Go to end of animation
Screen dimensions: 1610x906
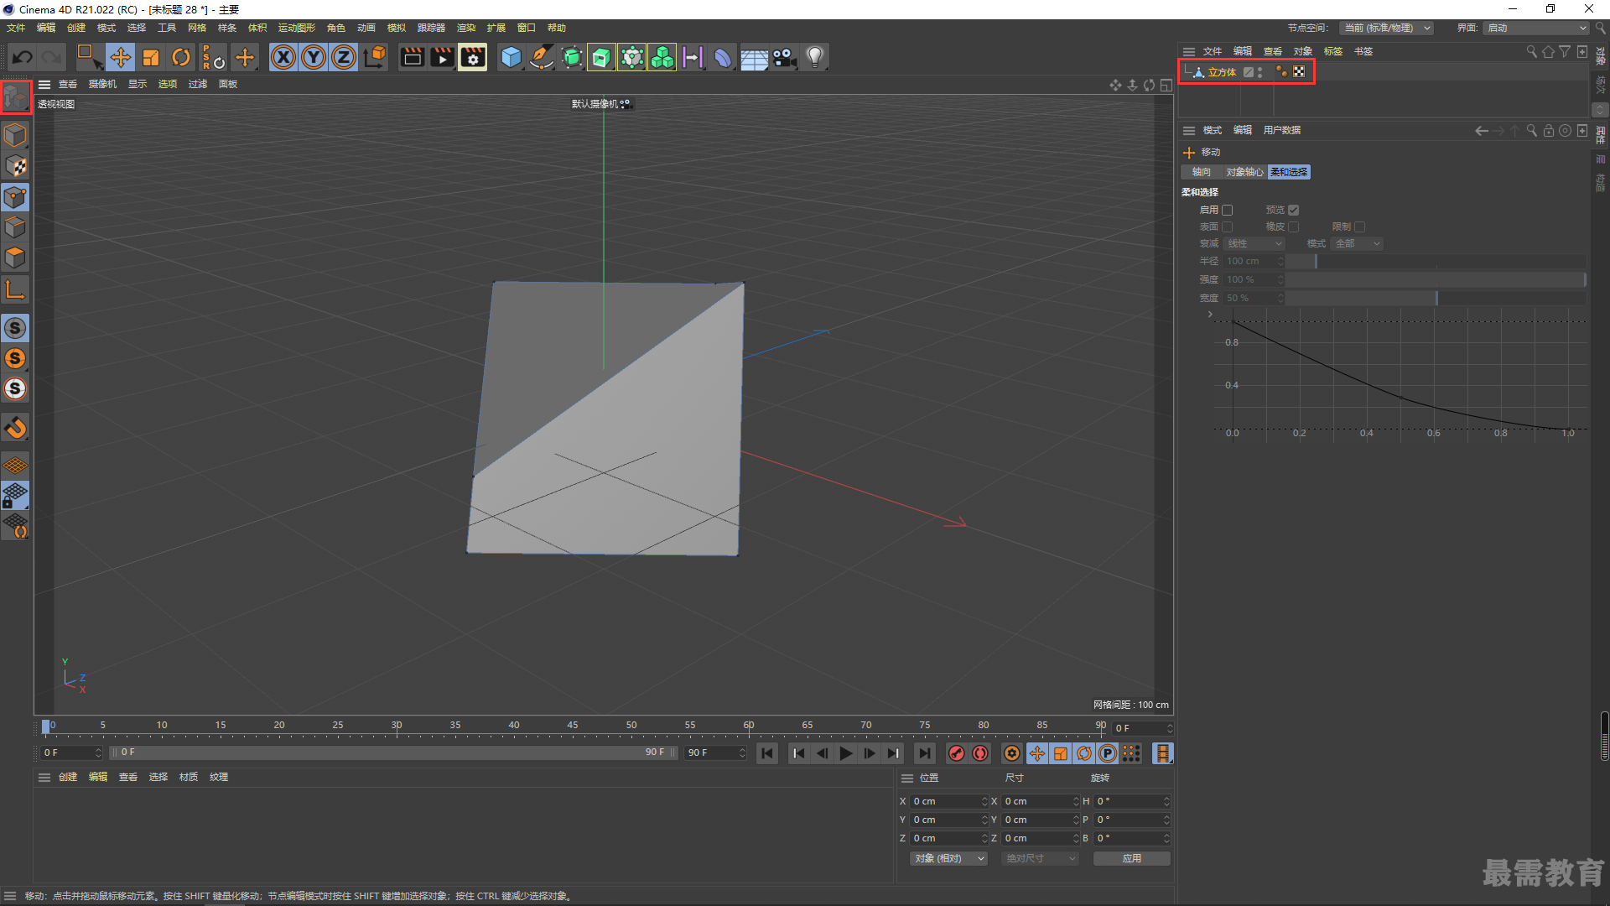click(x=924, y=753)
